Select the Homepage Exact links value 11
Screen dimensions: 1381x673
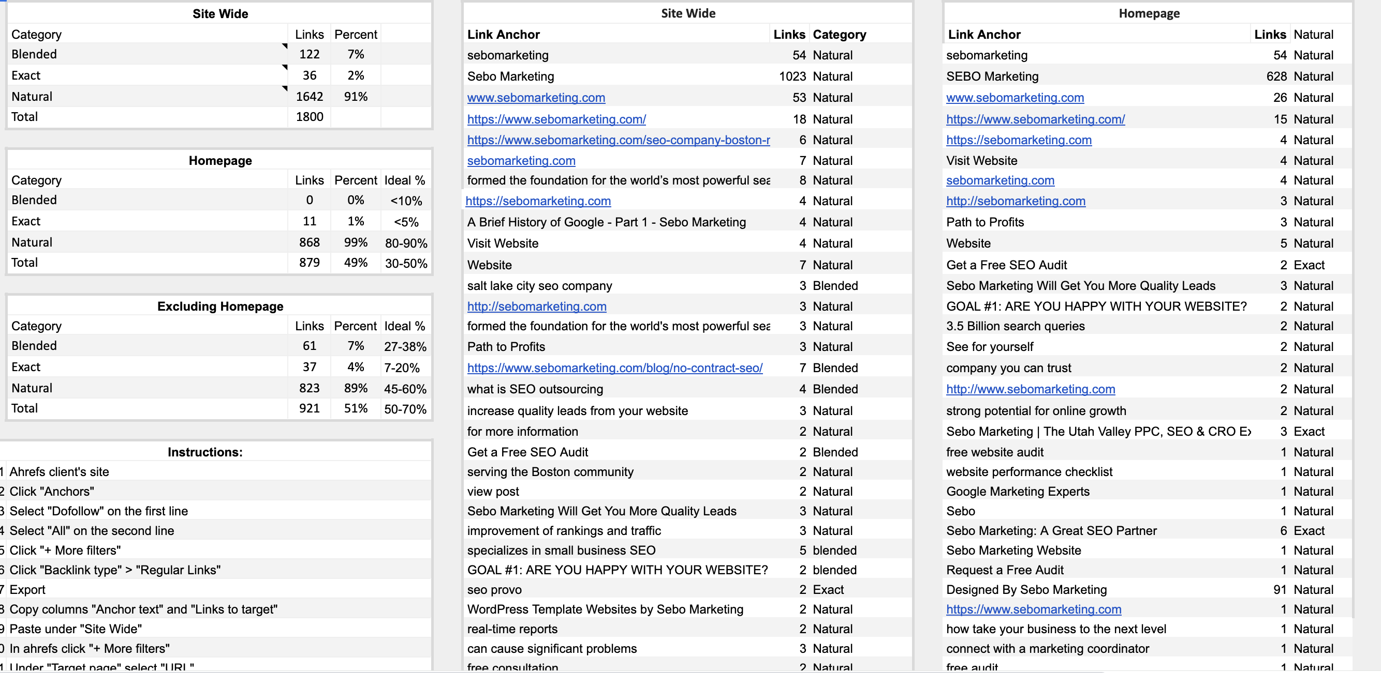coord(310,221)
